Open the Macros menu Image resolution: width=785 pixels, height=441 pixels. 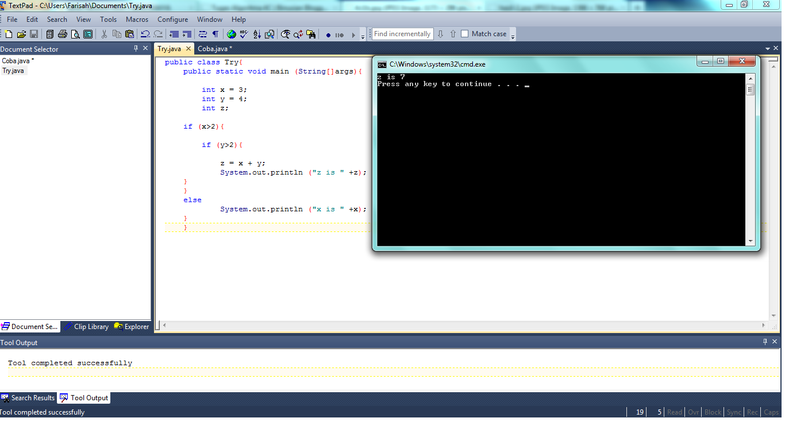137,19
